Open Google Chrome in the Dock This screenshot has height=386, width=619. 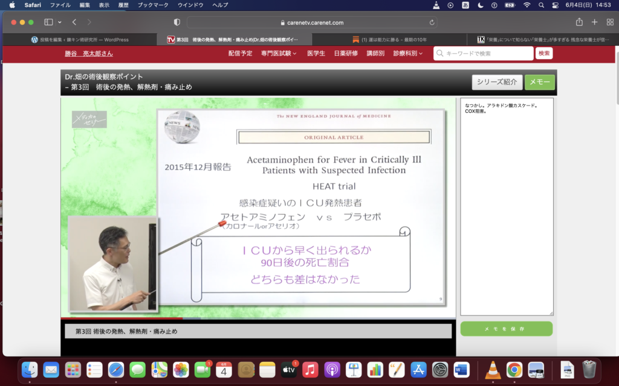pos(514,369)
